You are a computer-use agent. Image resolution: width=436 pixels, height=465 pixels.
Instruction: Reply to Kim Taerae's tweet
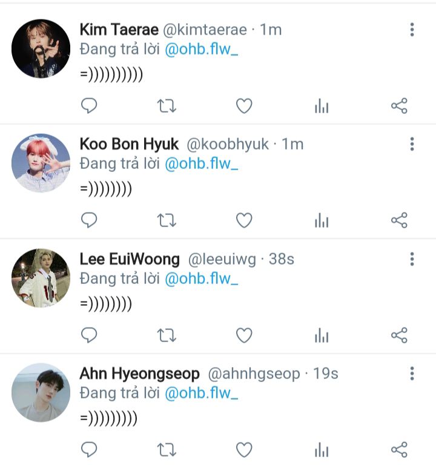pos(89,107)
